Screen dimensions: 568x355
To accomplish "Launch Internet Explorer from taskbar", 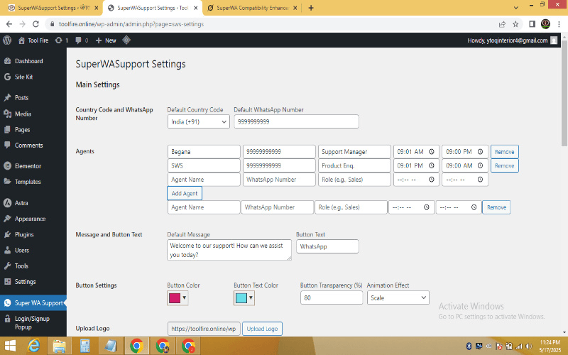I will tap(33, 346).
